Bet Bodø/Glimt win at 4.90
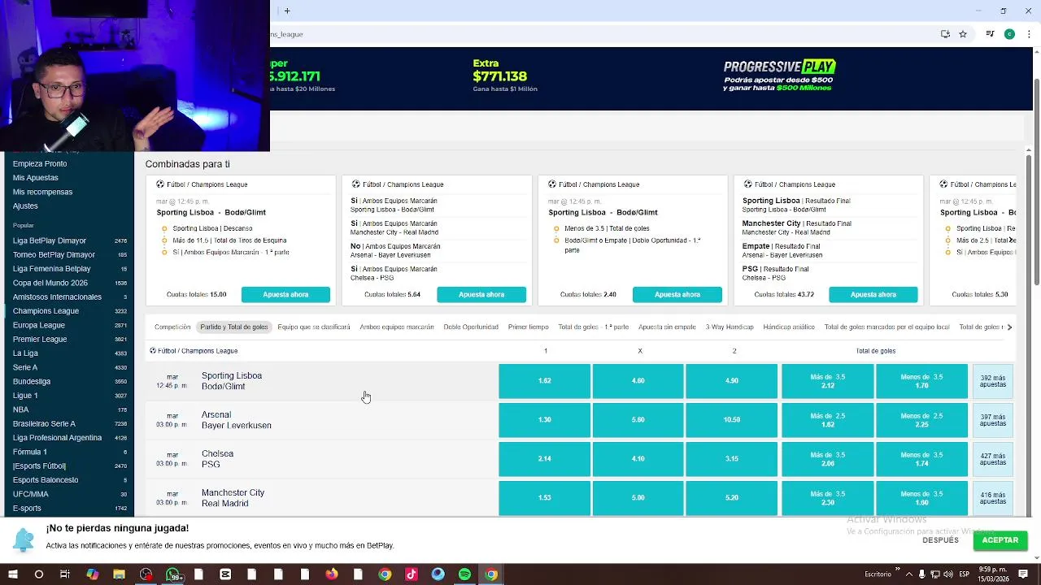This screenshot has height=585, width=1041. (x=732, y=381)
